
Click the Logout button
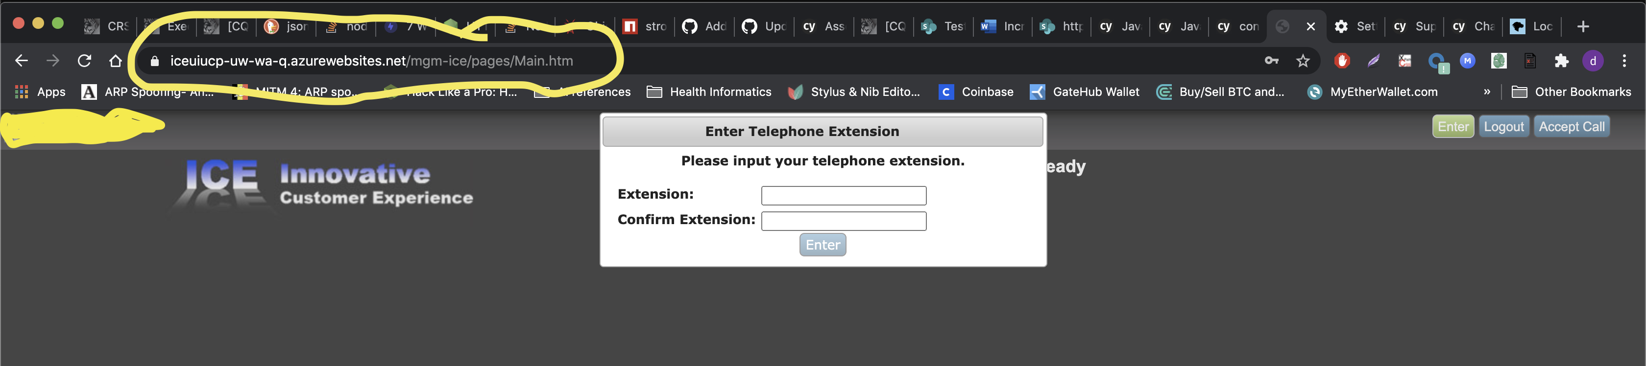(x=1503, y=126)
